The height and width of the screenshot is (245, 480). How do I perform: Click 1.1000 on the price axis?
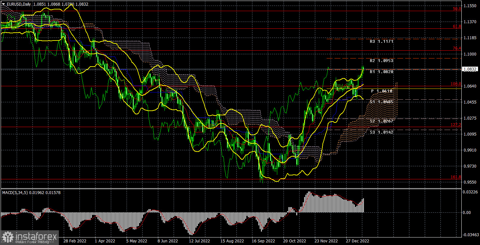[471, 54]
